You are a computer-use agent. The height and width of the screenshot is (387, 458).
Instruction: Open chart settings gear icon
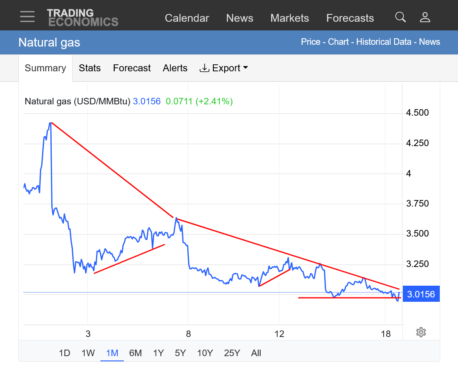click(x=421, y=333)
